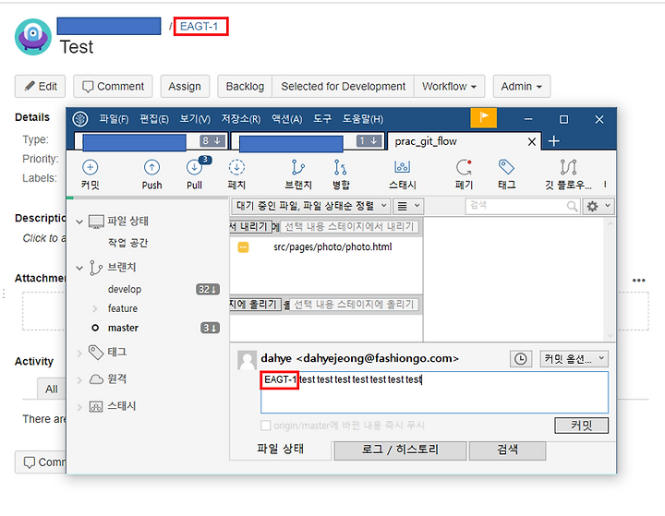Expand the Stashes (스태시) sidebar section
The height and width of the screenshot is (516, 665).
pos(79,407)
